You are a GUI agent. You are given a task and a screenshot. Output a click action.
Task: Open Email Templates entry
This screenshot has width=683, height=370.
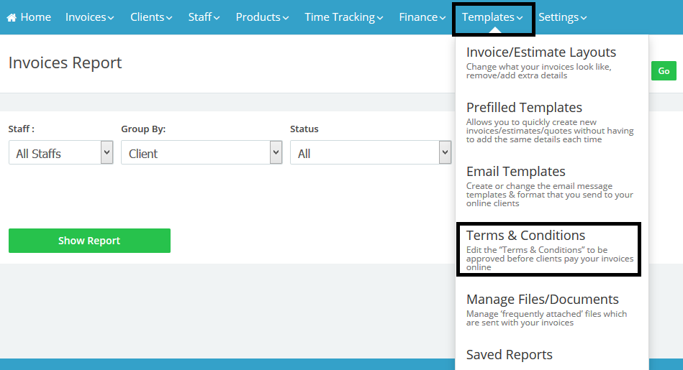pos(515,172)
